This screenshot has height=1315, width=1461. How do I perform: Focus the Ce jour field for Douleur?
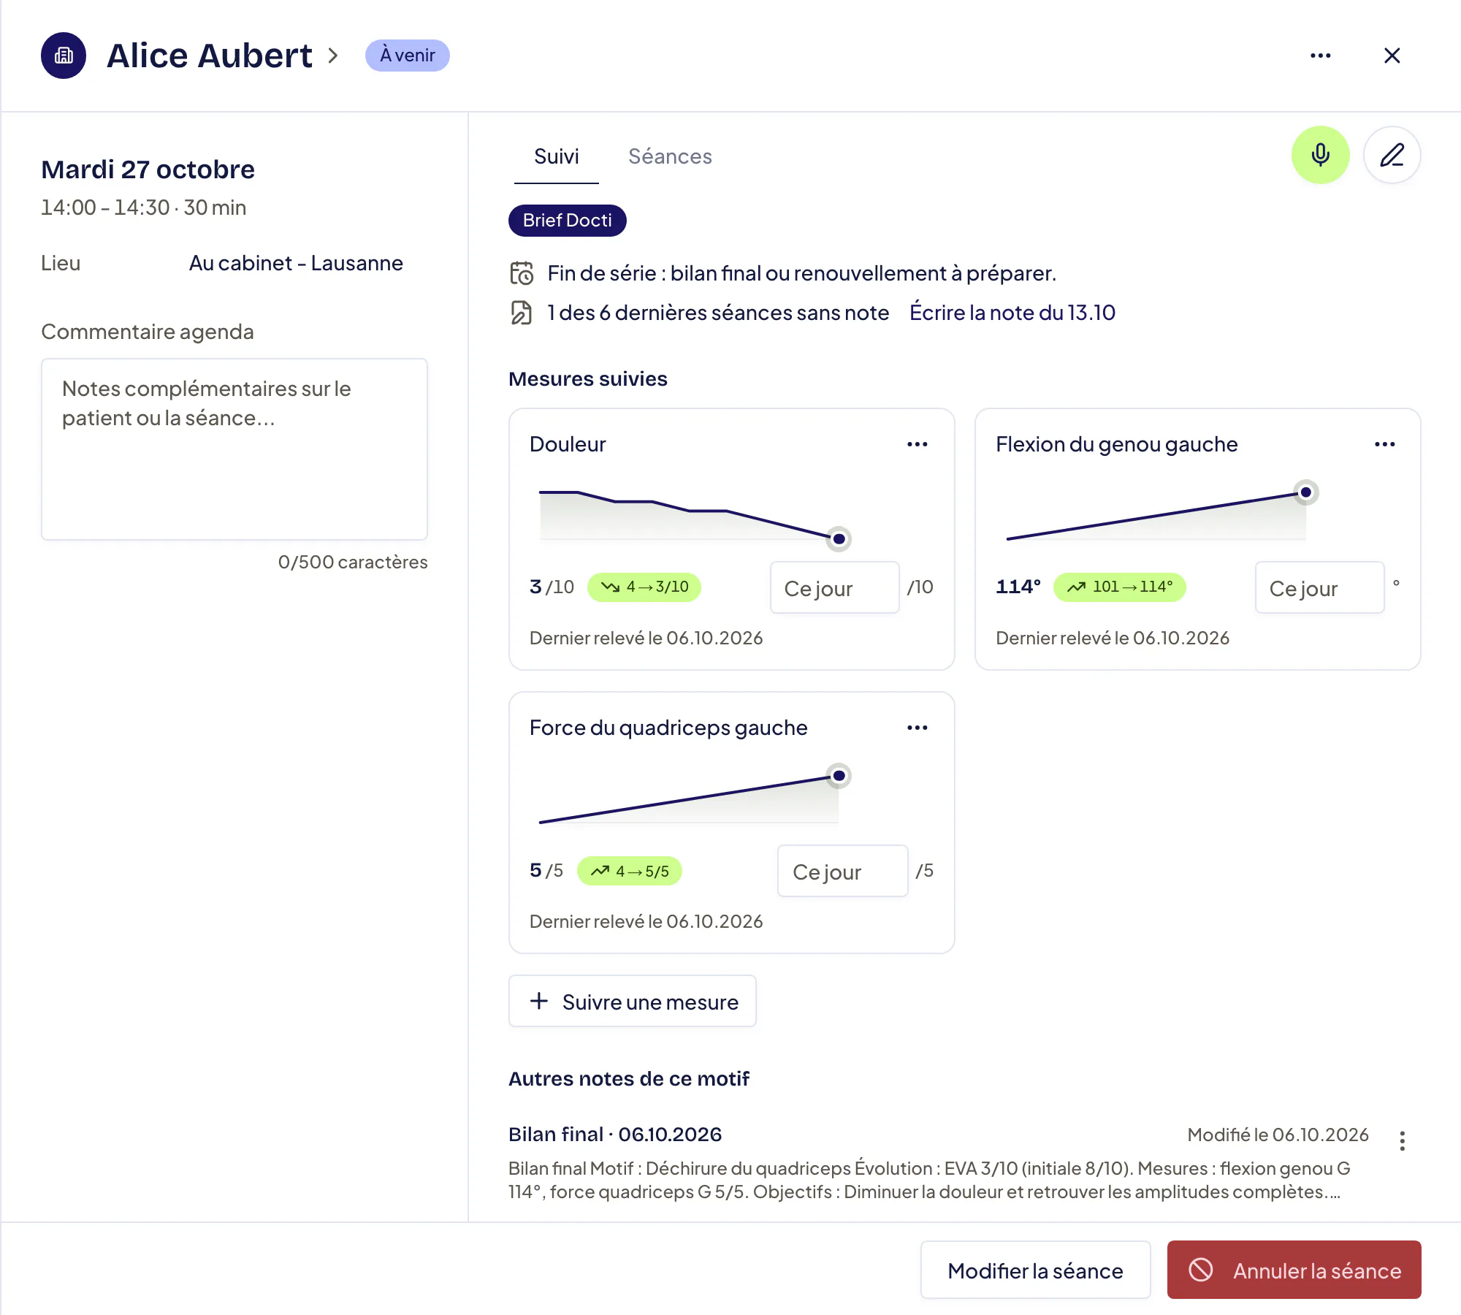pyautogui.click(x=834, y=587)
